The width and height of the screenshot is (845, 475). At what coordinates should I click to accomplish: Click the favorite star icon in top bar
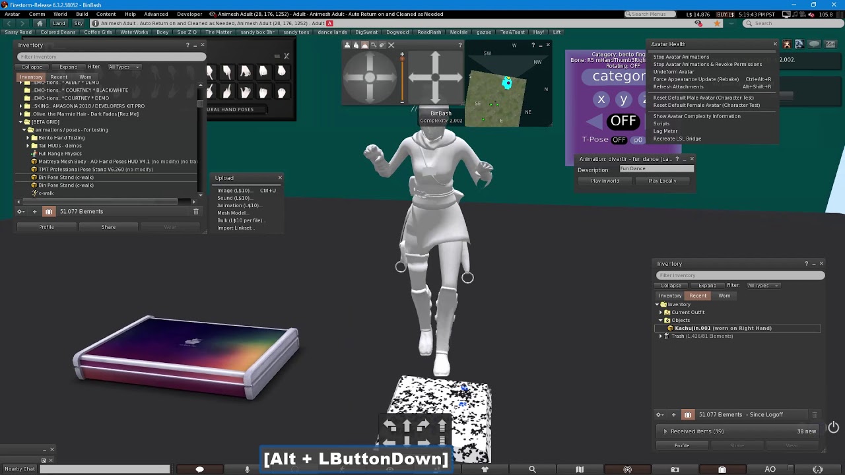click(x=717, y=23)
